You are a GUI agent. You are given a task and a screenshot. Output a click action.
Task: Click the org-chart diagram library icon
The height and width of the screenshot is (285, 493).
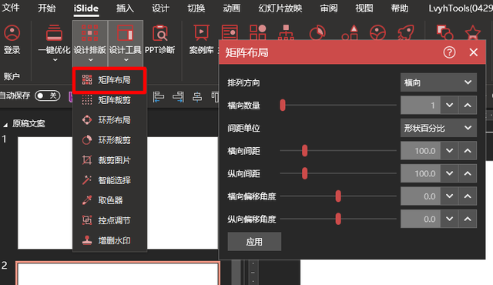[286, 32]
